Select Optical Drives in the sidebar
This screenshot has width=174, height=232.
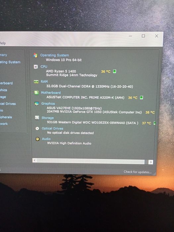(x=8, y=104)
